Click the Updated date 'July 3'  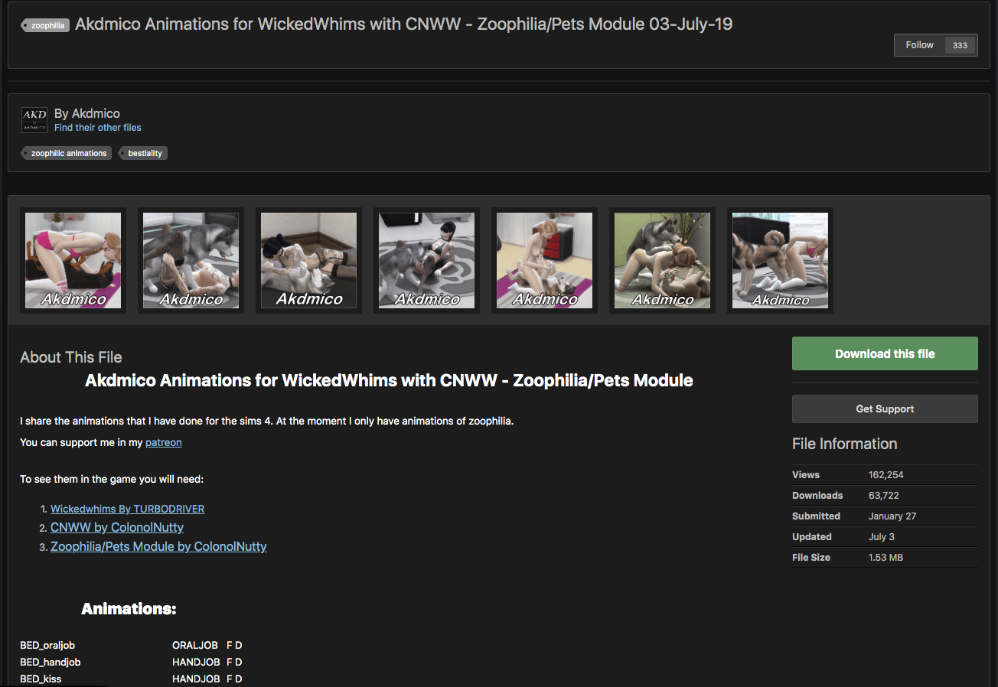[882, 537]
